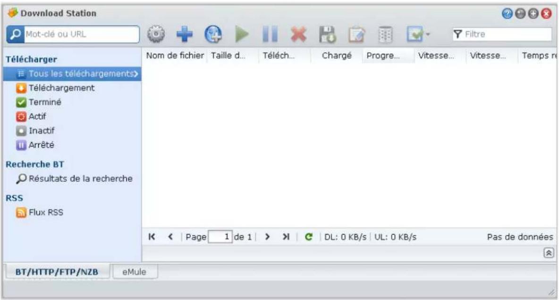Click the page number field
This screenshot has width=559, height=300.
[220, 237]
